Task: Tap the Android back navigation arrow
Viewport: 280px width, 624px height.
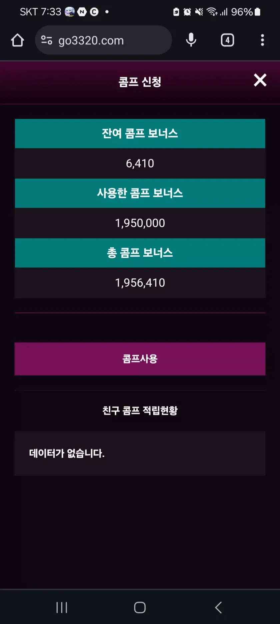Action: tap(218, 607)
